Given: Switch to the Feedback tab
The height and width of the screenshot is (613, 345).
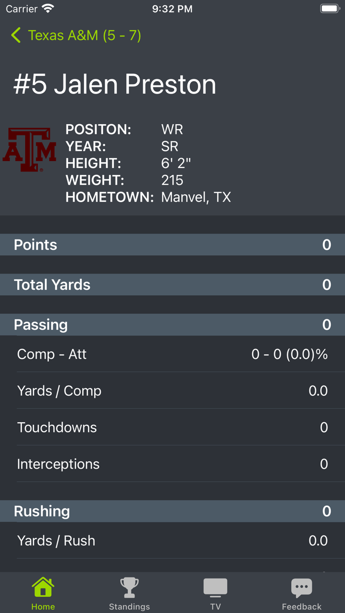Looking at the screenshot, I should [302, 593].
